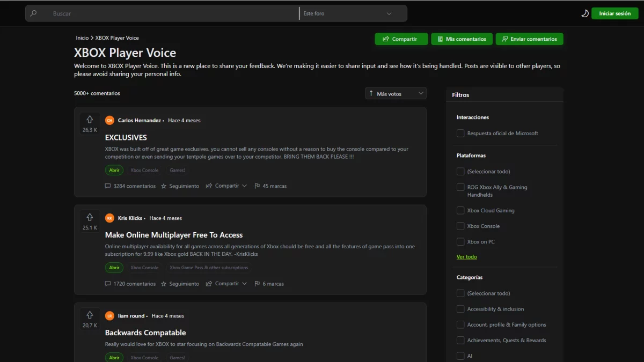
Task: Click Kris Klicks author name
Action: click(130, 218)
